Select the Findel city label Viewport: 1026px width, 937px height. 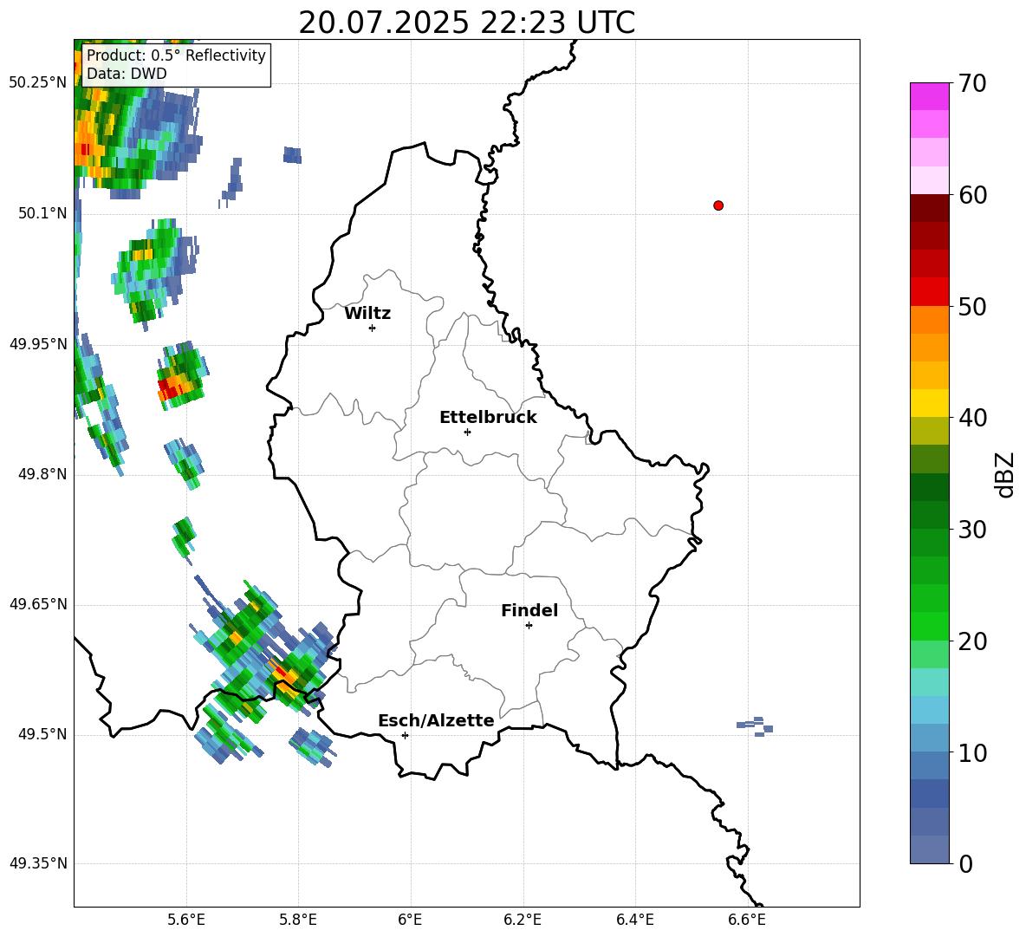click(529, 610)
